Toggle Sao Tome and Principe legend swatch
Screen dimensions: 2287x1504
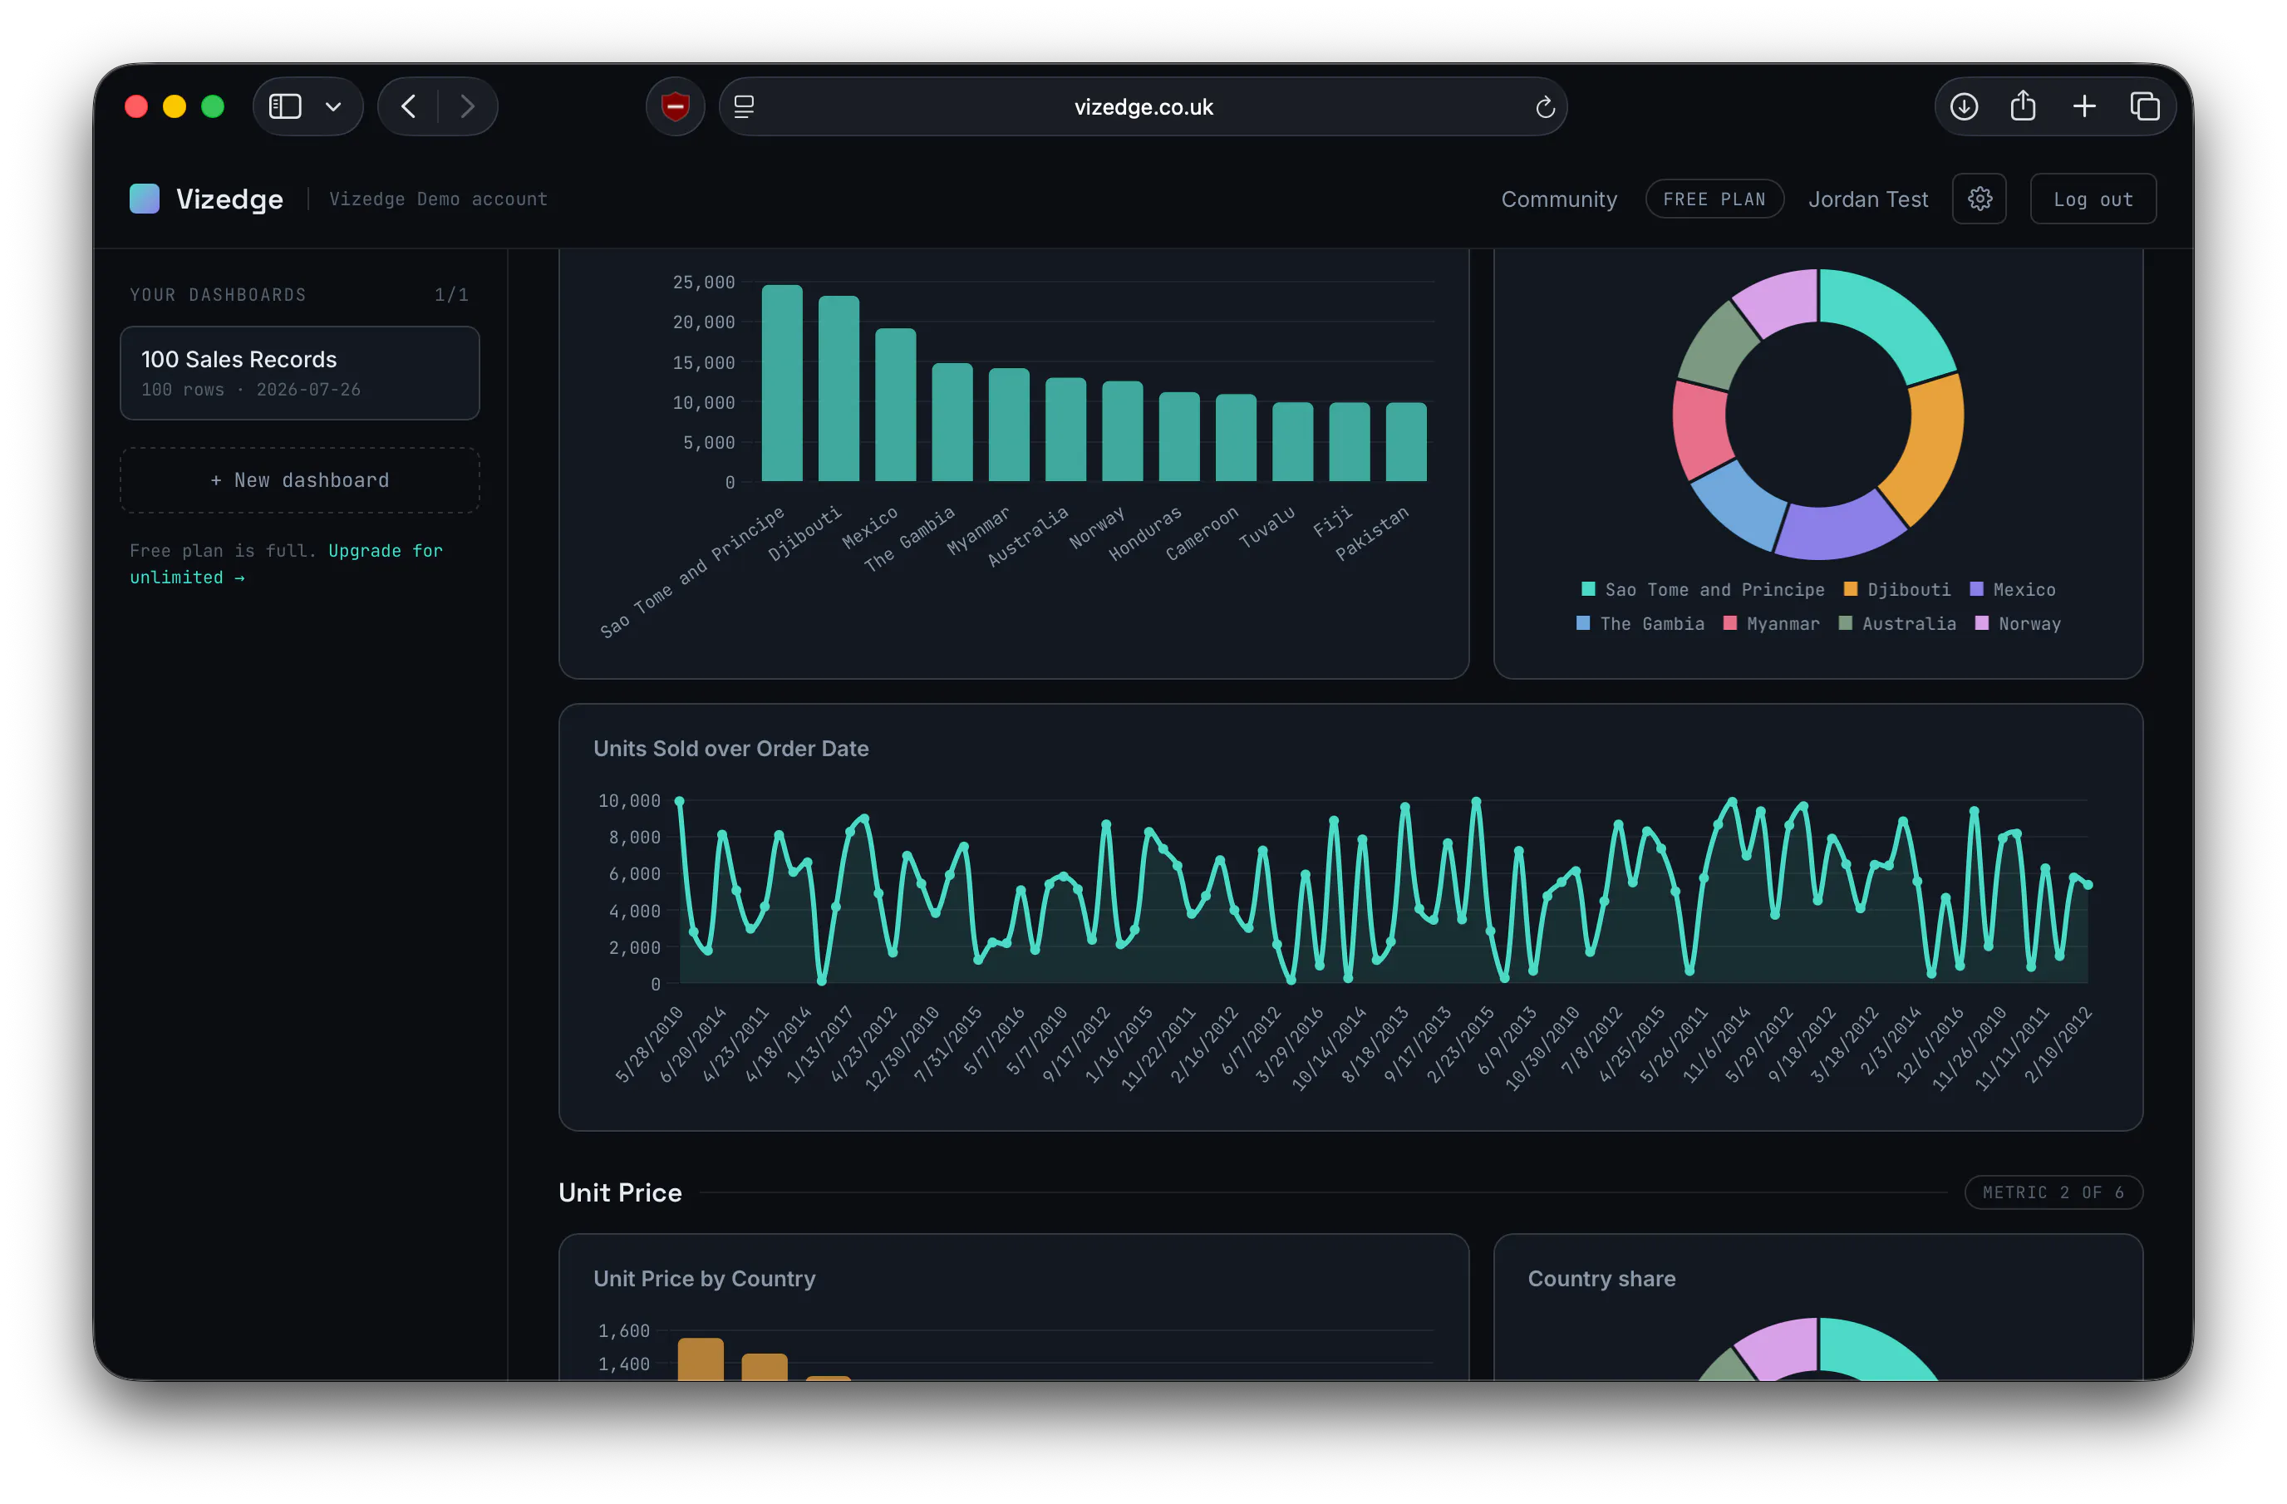tap(1587, 589)
